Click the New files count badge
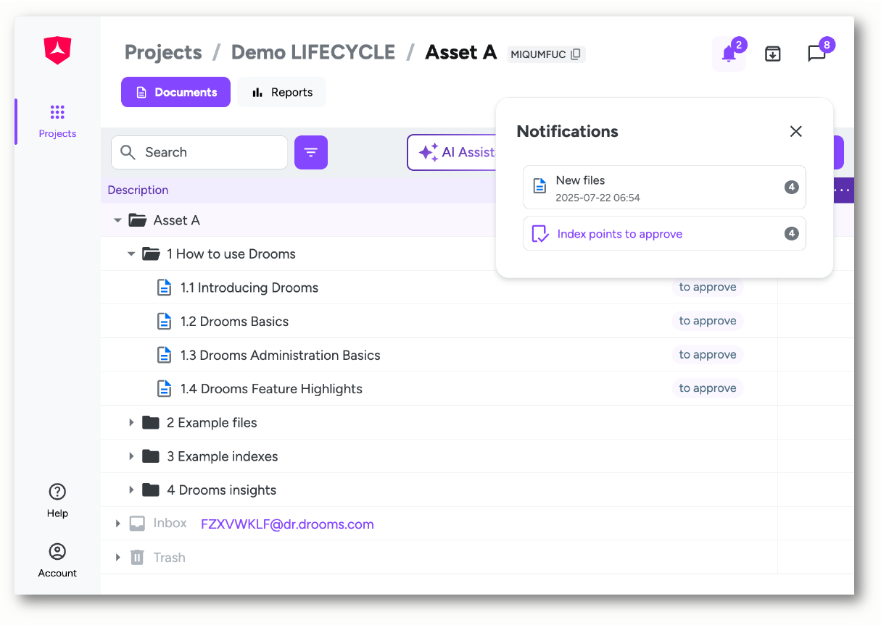 click(791, 188)
